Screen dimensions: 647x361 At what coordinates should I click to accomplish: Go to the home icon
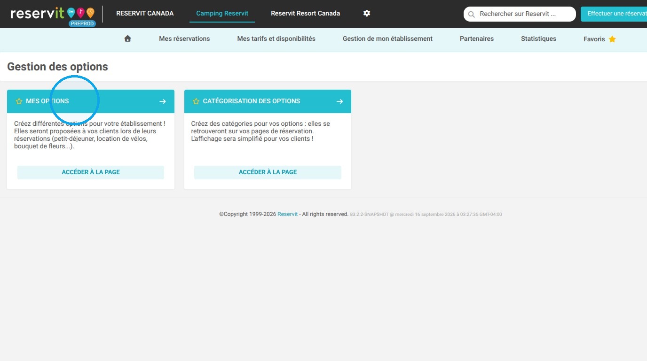click(127, 39)
